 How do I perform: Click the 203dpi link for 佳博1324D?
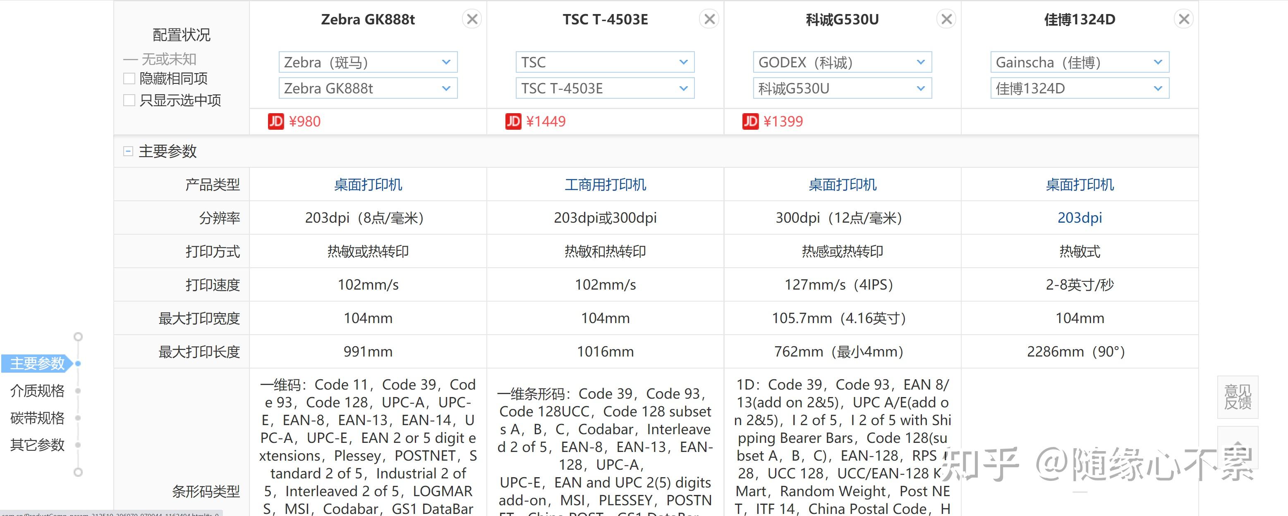coord(1078,218)
